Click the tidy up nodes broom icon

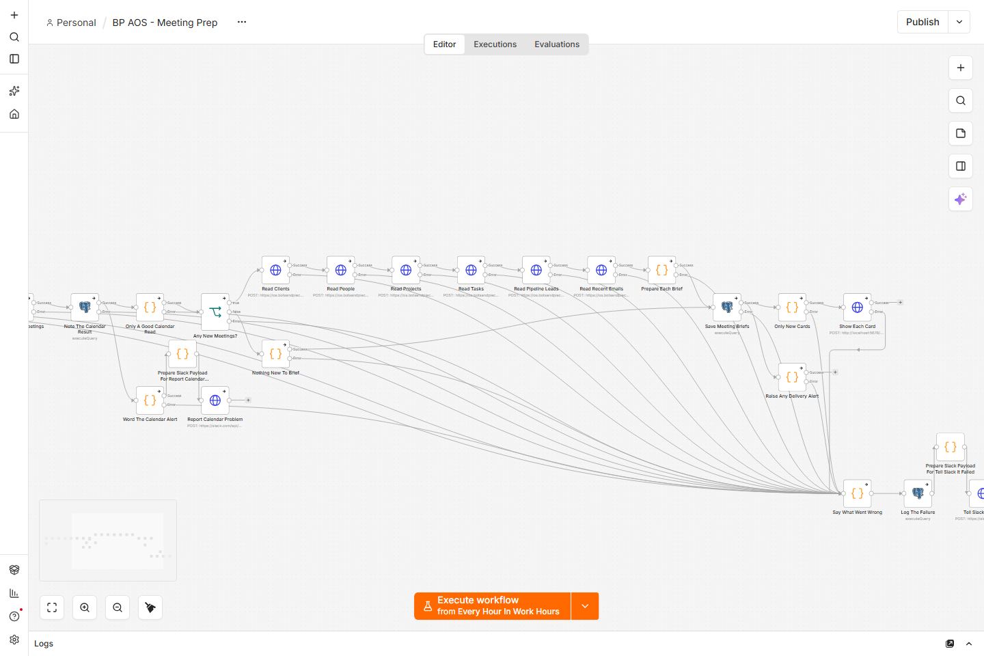(150, 607)
